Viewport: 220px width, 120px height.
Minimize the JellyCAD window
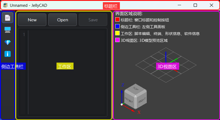tap(179, 5)
